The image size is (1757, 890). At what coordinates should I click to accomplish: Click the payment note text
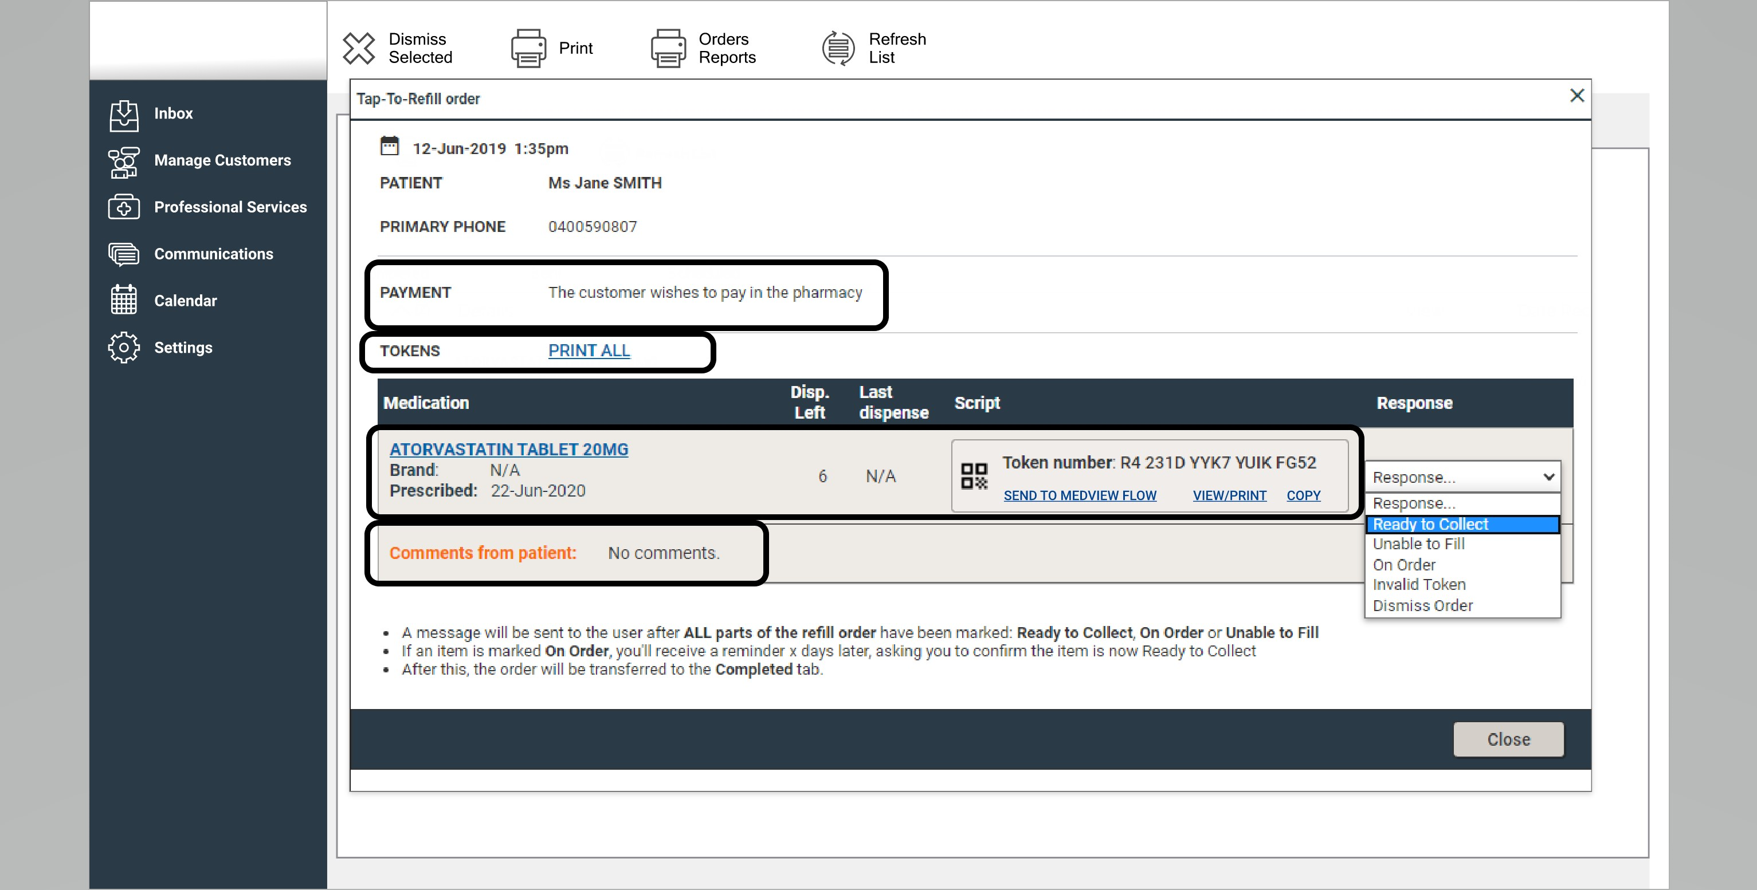(705, 292)
